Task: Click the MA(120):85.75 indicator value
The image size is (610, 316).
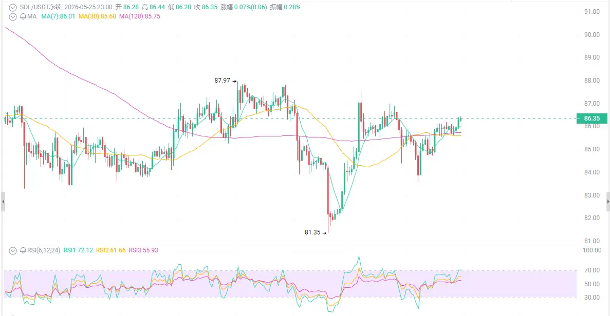Action: click(140, 17)
